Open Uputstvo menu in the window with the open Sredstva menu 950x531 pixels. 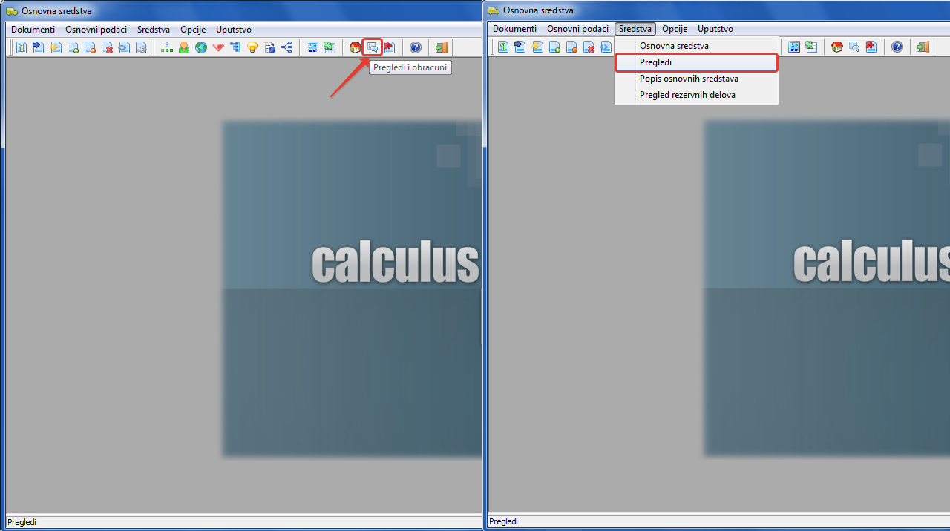coord(715,29)
